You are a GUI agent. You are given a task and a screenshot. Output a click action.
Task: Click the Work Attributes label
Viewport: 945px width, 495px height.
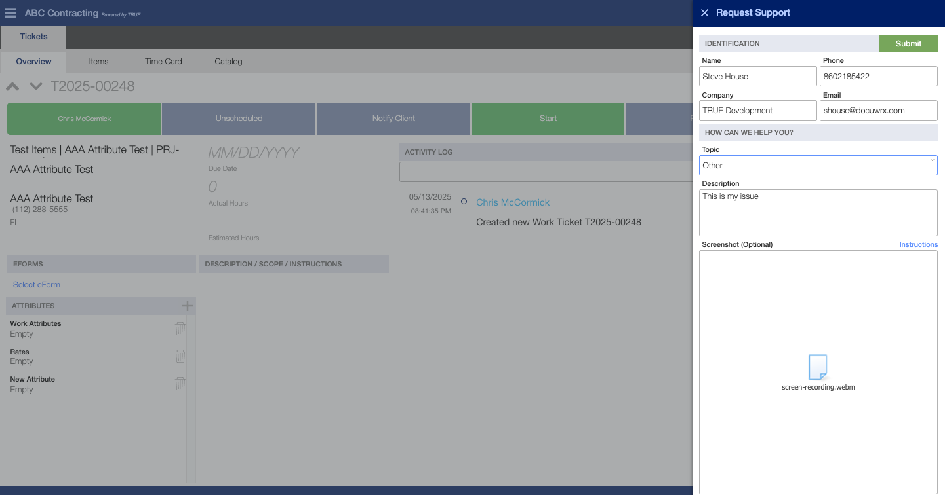click(x=35, y=323)
